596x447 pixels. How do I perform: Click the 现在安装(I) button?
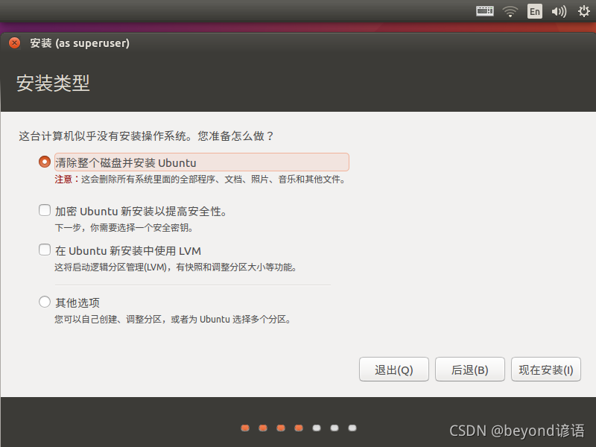click(x=546, y=370)
